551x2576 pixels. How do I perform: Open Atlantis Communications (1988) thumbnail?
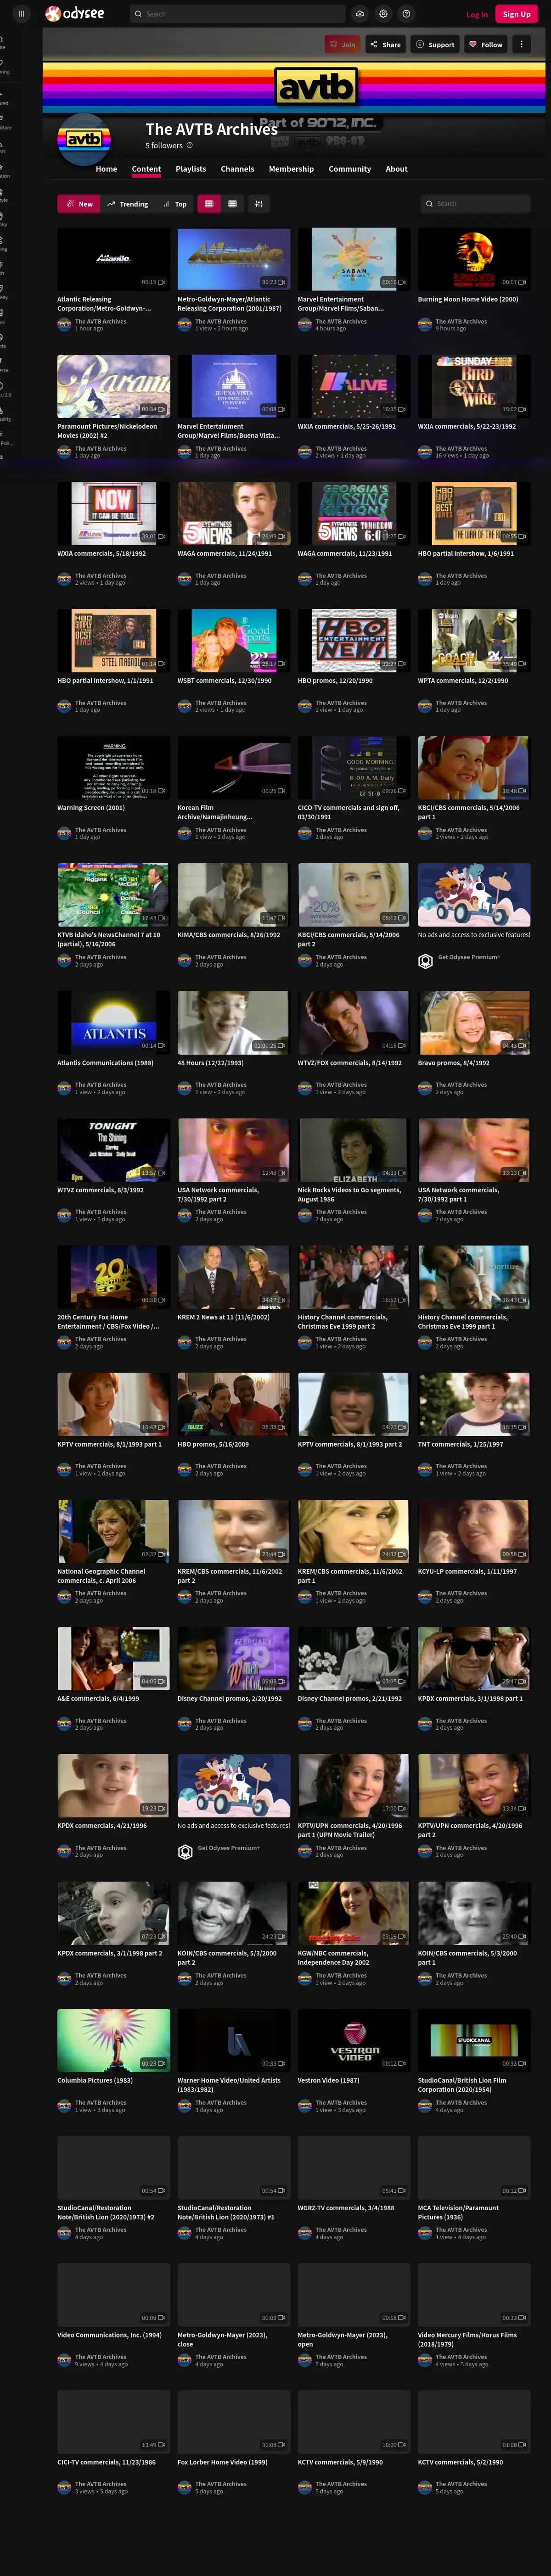[113, 1022]
